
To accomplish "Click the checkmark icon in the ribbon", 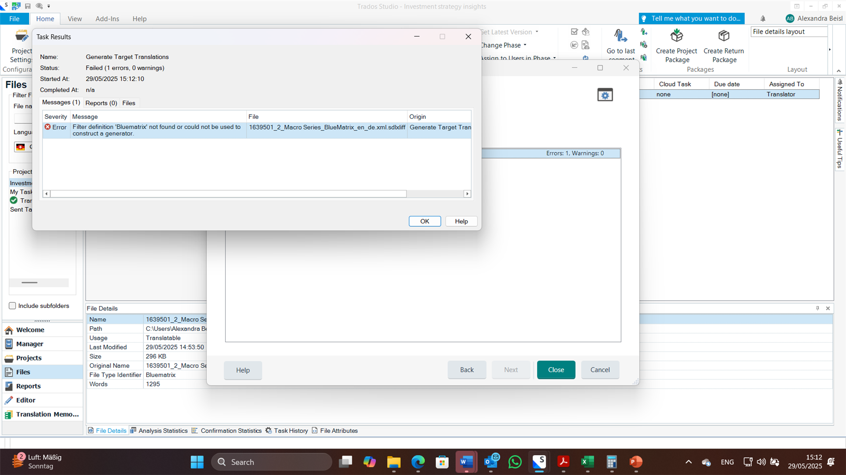I will 574,32.
